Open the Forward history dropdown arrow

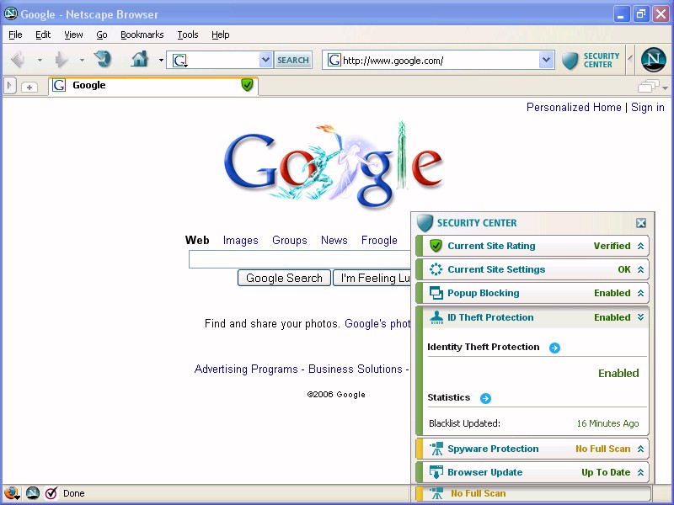point(82,60)
